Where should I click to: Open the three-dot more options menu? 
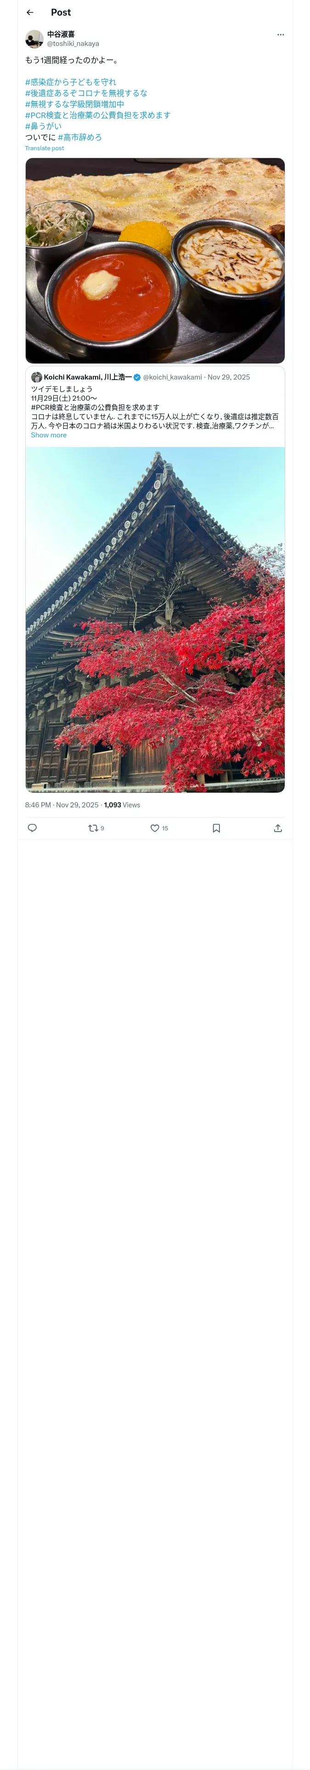(x=281, y=34)
